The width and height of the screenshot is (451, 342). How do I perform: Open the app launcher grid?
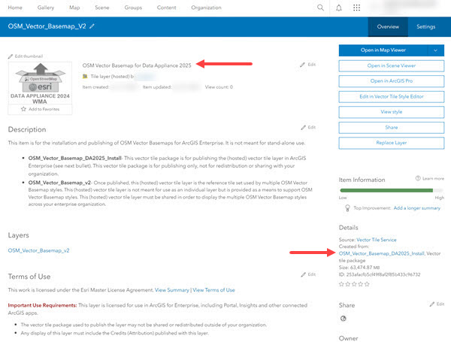[356, 8]
